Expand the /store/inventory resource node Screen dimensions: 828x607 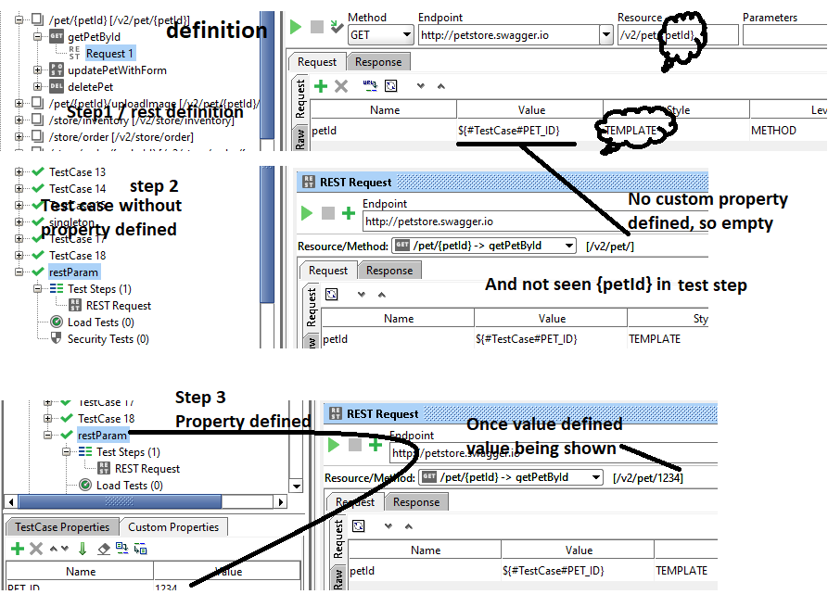coord(19,120)
